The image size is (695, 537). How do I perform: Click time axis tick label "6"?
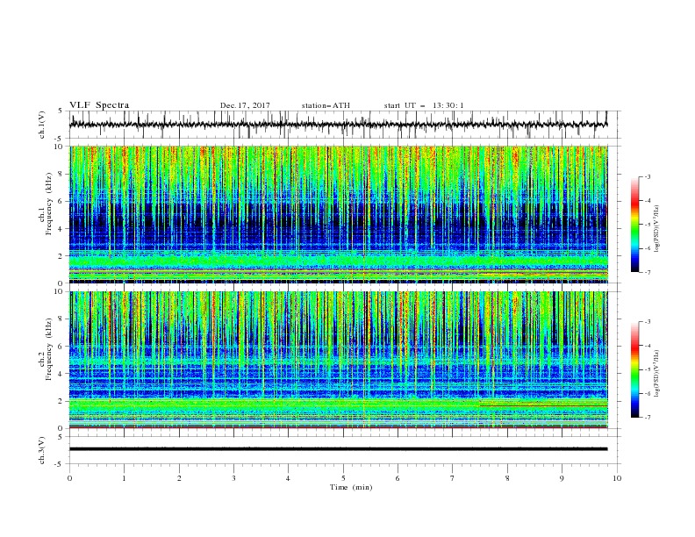[398, 478]
